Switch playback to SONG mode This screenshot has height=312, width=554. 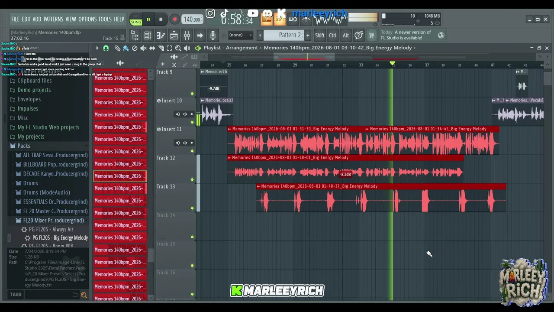(x=136, y=22)
